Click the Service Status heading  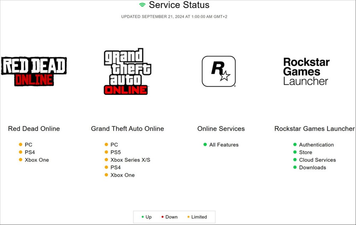point(179,5)
